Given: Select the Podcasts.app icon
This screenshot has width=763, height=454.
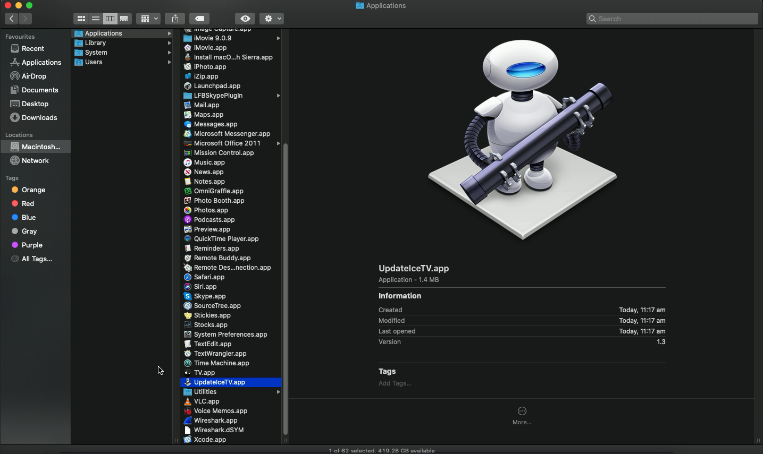Looking at the screenshot, I should [188, 220].
